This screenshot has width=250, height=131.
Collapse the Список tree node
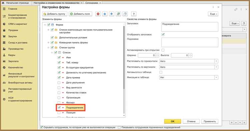[x=52, y=52]
